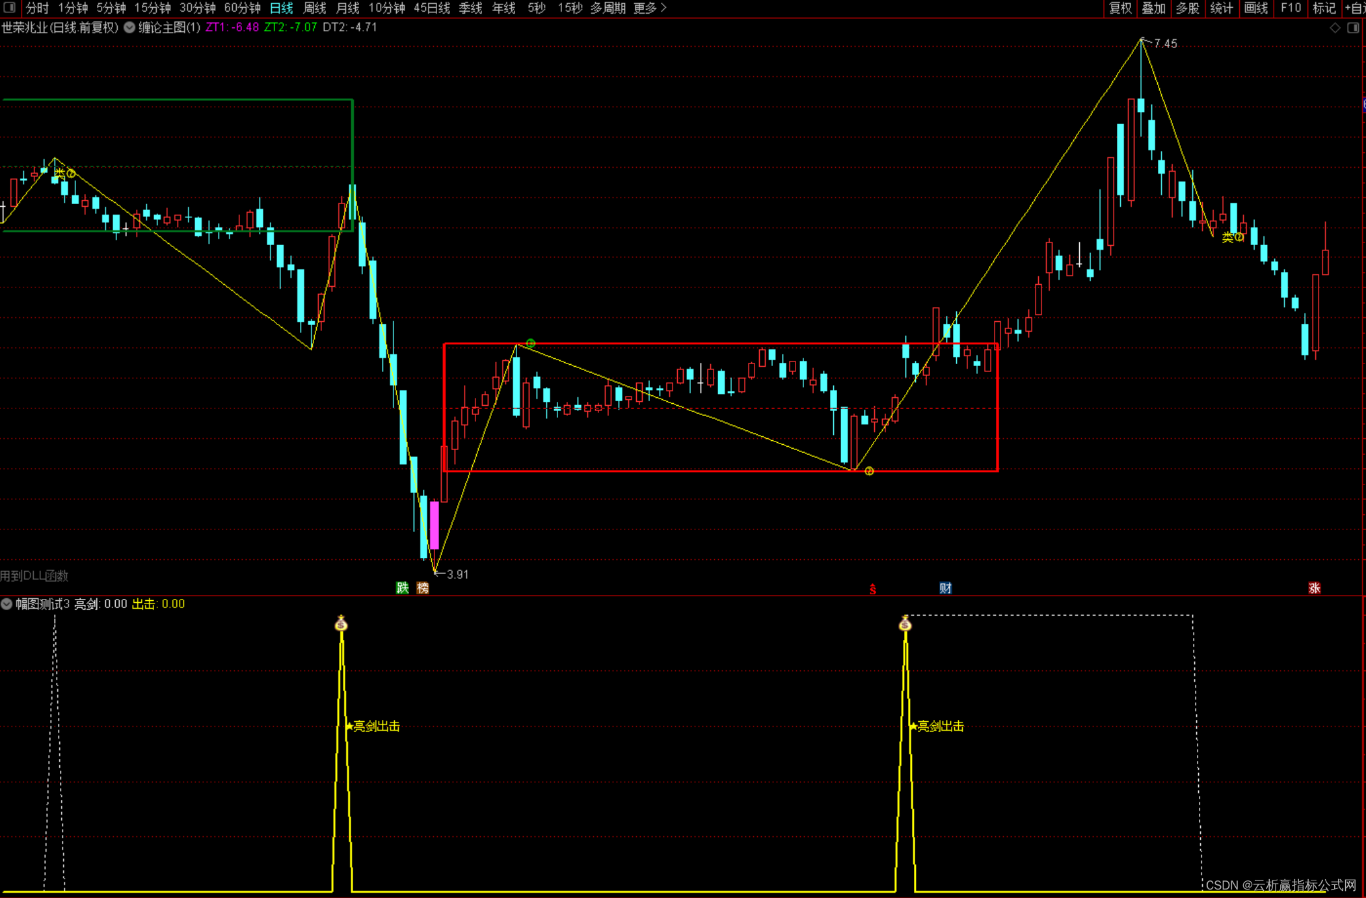Screen dimensions: 1366x898
Task: Open the 多周期 multi-period view
Action: click(x=608, y=8)
